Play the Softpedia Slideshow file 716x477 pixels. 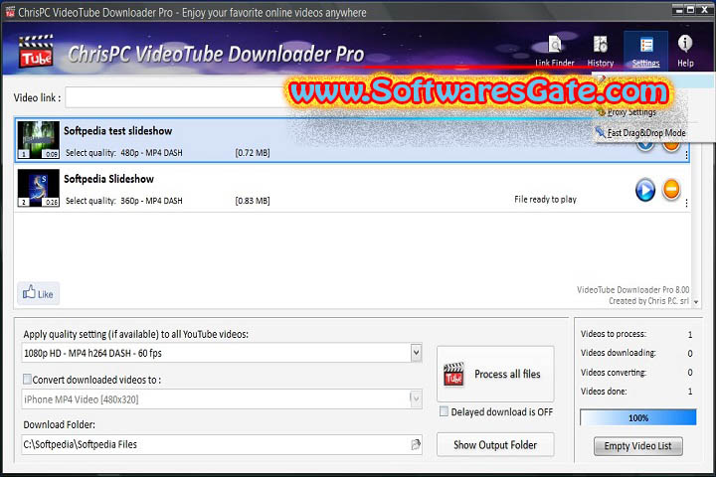click(644, 190)
